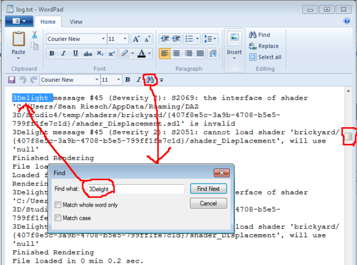The width and height of the screenshot is (357, 265).
Task: Click Find Next button
Action: 208,189
